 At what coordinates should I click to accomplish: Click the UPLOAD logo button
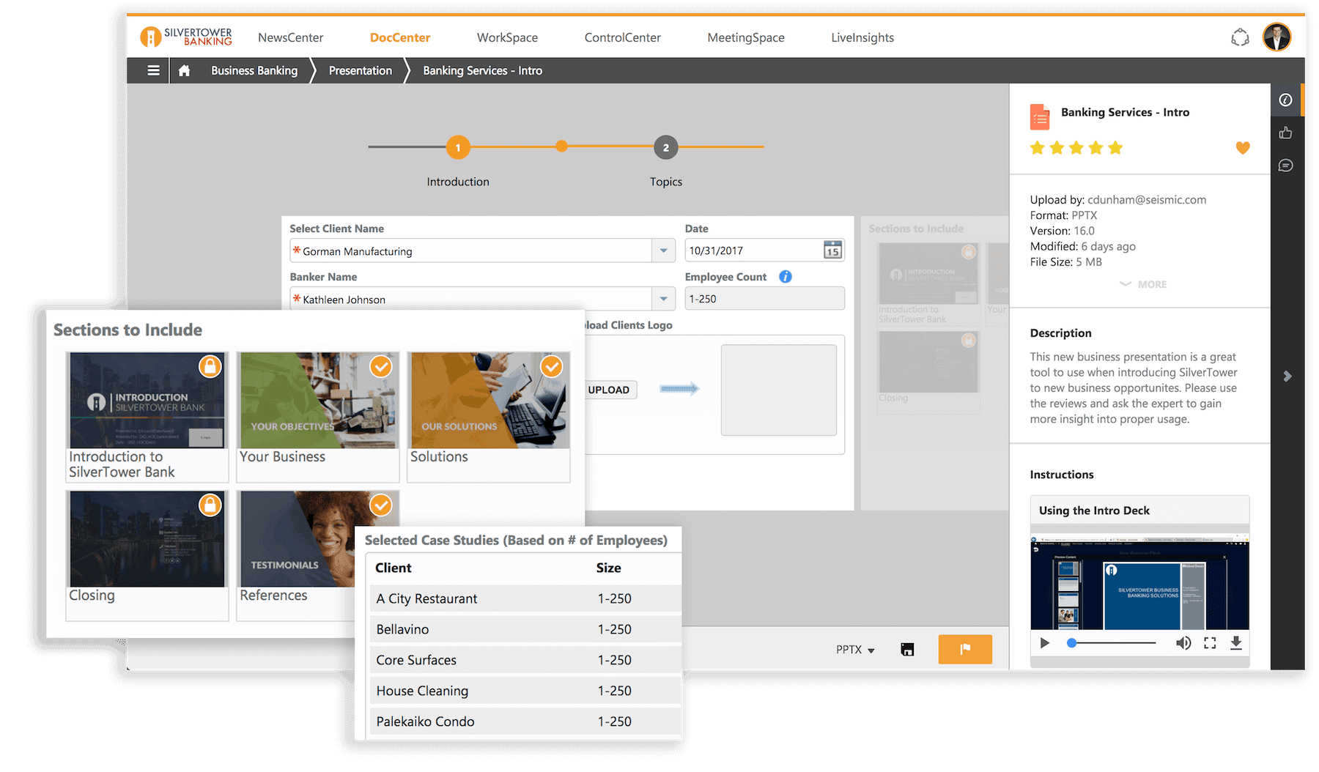tap(609, 390)
